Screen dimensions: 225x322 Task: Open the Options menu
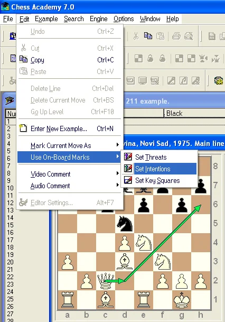point(124,19)
